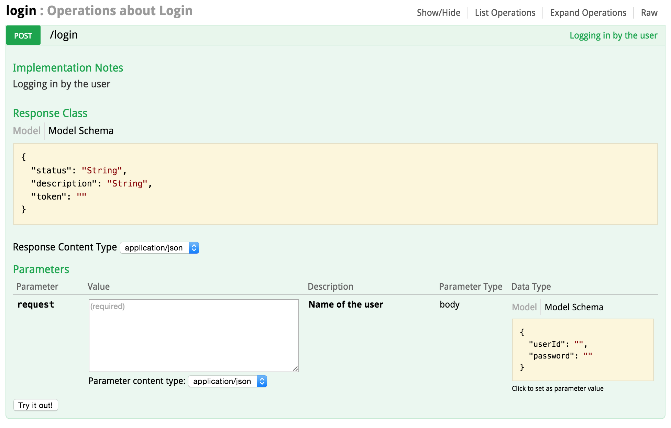Switch to Model tab in Data Type column
The image size is (671, 428).
524,307
